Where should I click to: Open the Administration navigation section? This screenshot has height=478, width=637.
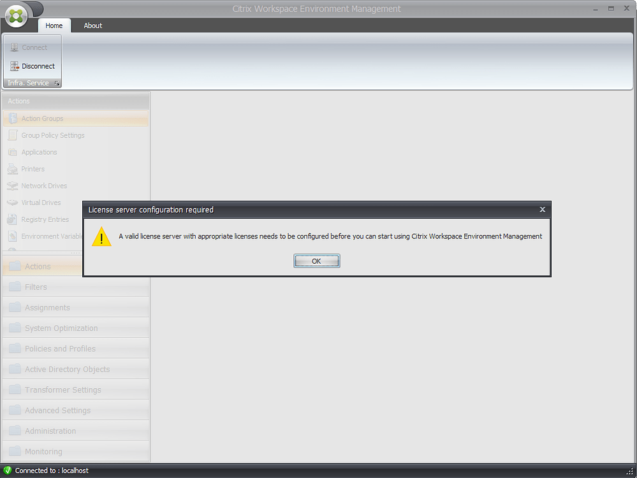point(50,431)
